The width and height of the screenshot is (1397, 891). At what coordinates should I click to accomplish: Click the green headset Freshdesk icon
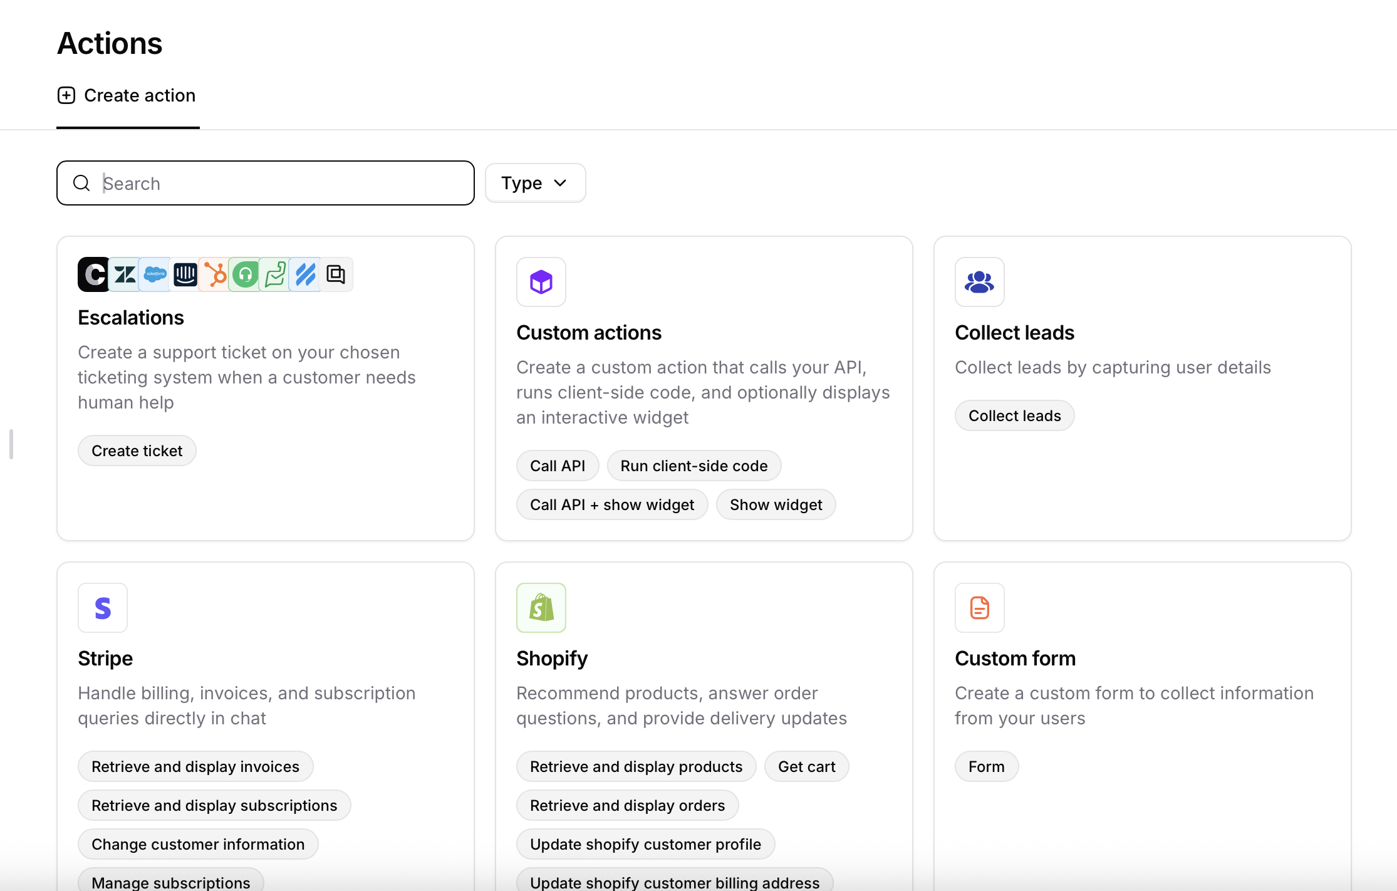click(x=245, y=274)
